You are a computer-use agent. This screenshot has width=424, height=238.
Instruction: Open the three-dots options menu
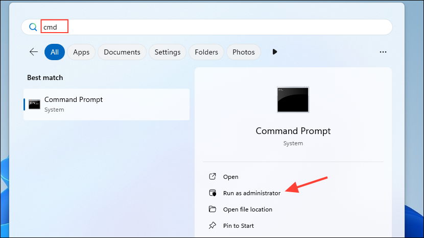click(x=383, y=52)
